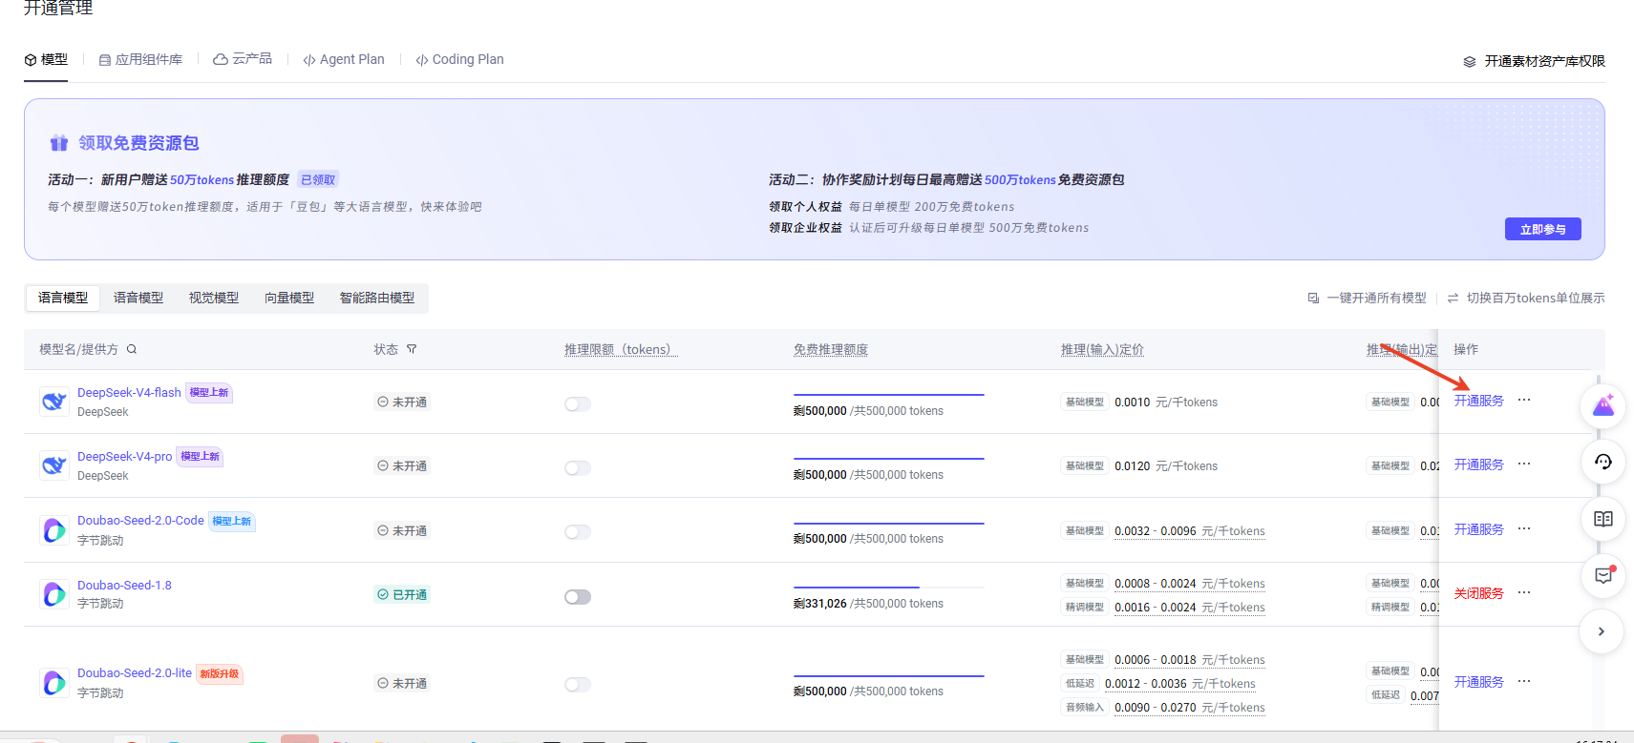This screenshot has width=1634, height=743.
Task: Open the 状态 filter funnel icon
Action: click(x=412, y=349)
